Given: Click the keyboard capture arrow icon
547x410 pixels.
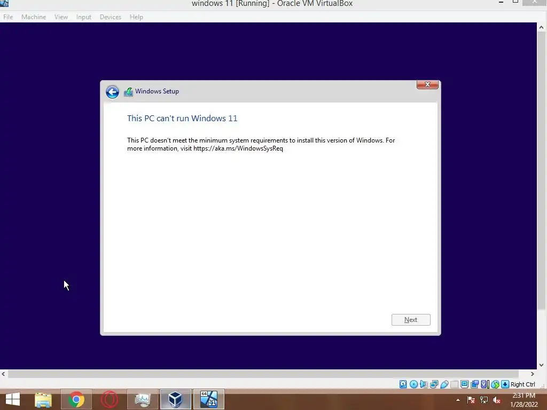Looking at the screenshot, I should (x=505, y=384).
